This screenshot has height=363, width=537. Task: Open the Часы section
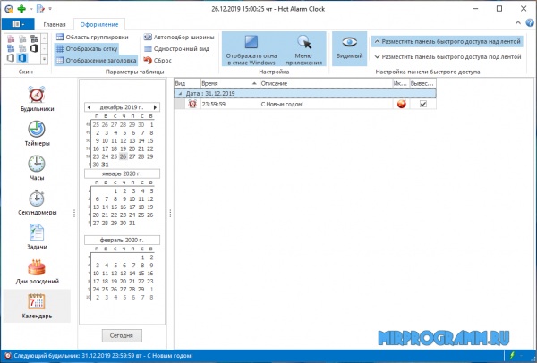point(37,168)
